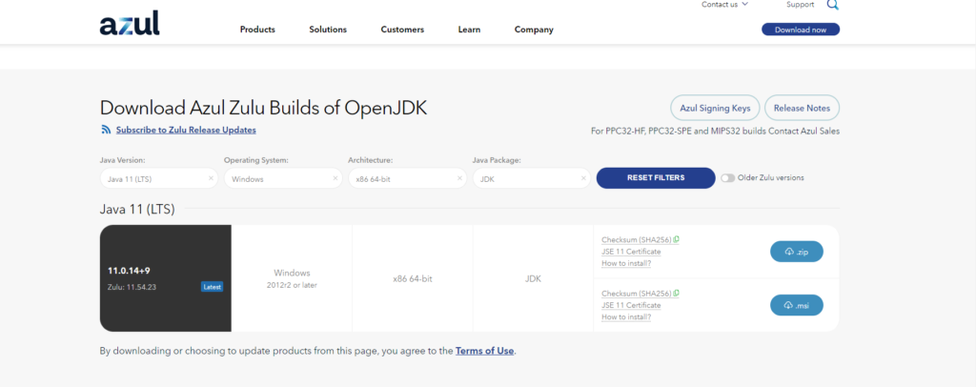Open the Solutions menu
This screenshot has width=976, height=387.
pos(328,30)
